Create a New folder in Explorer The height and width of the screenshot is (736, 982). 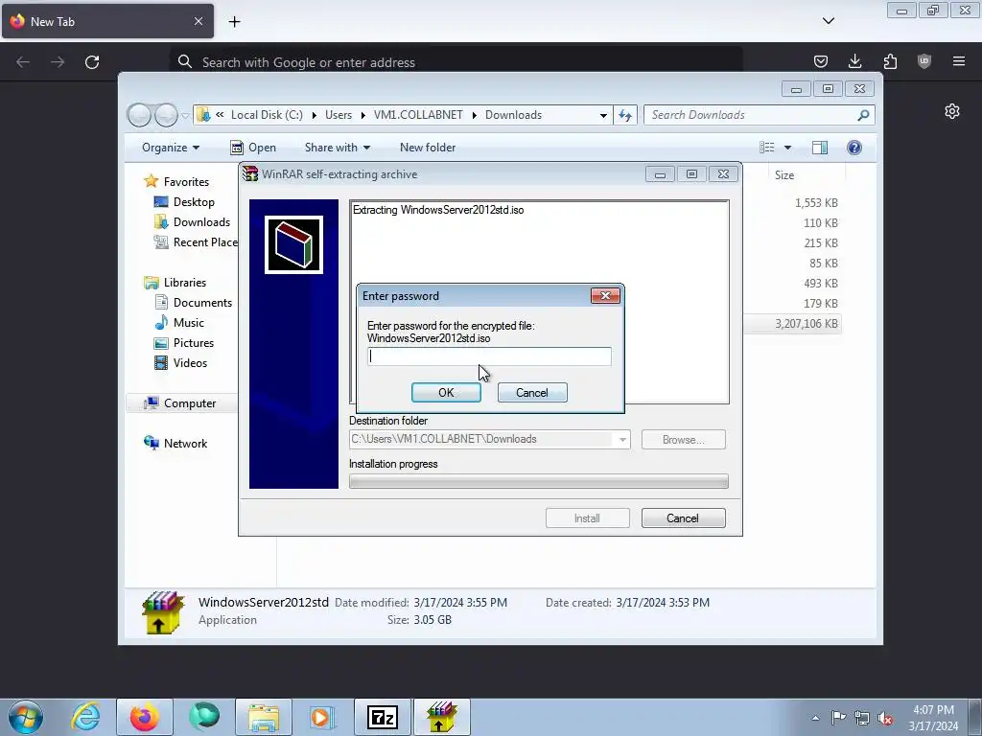coord(428,148)
